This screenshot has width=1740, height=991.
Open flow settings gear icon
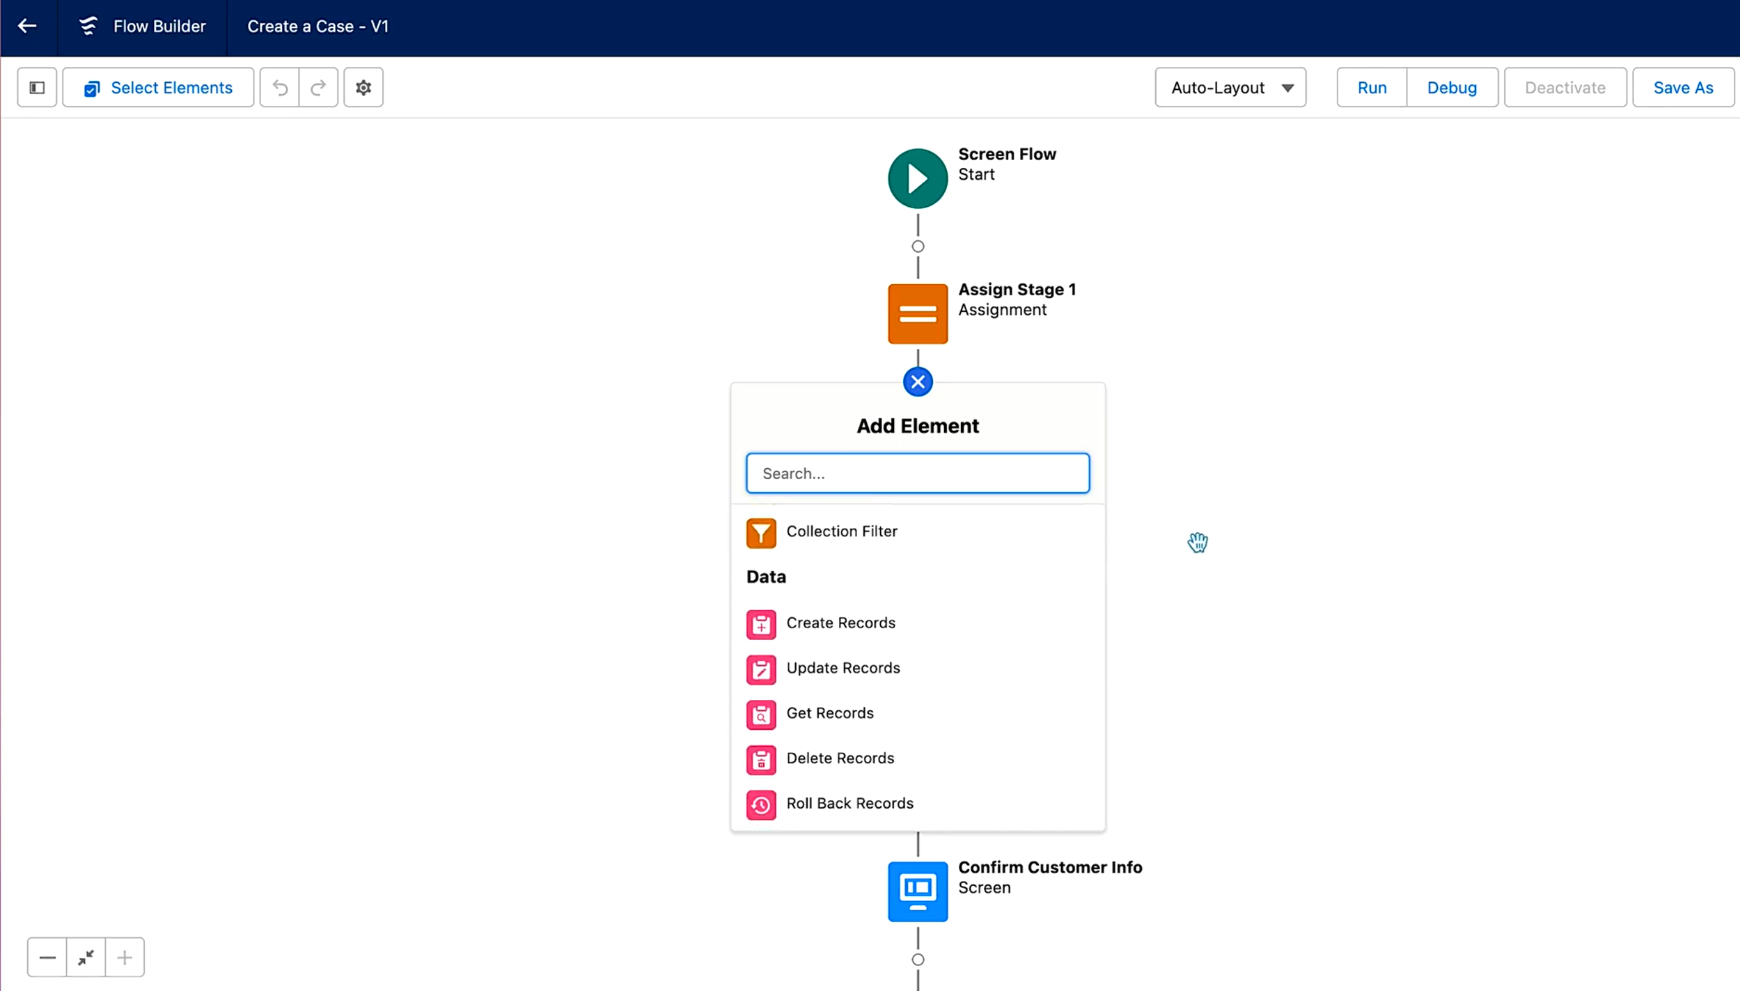363,88
